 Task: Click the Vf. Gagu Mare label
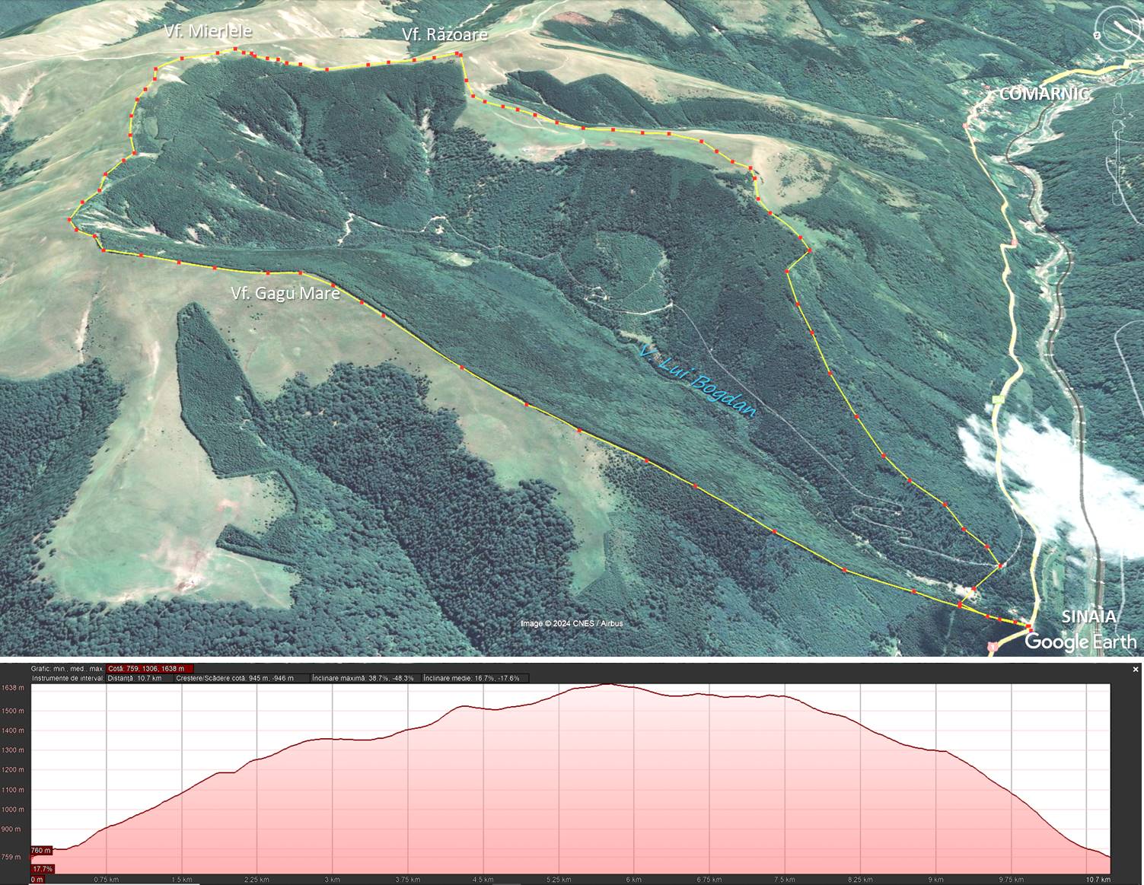285,294
